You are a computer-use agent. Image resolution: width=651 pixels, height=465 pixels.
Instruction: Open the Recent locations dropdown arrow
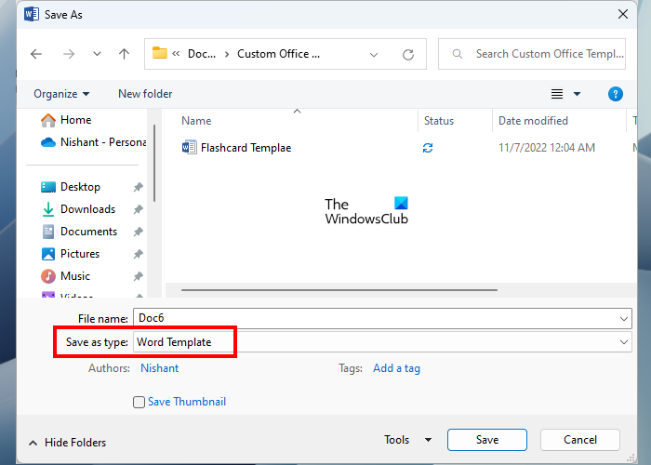pyautogui.click(x=97, y=54)
